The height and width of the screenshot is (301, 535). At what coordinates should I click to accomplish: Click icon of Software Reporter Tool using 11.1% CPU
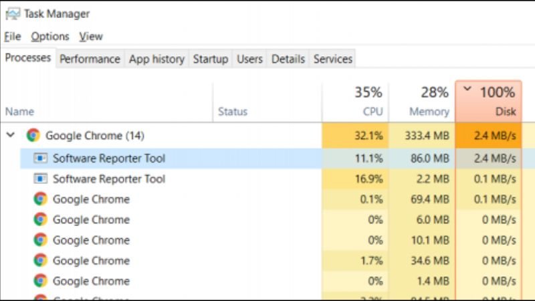[40, 158]
